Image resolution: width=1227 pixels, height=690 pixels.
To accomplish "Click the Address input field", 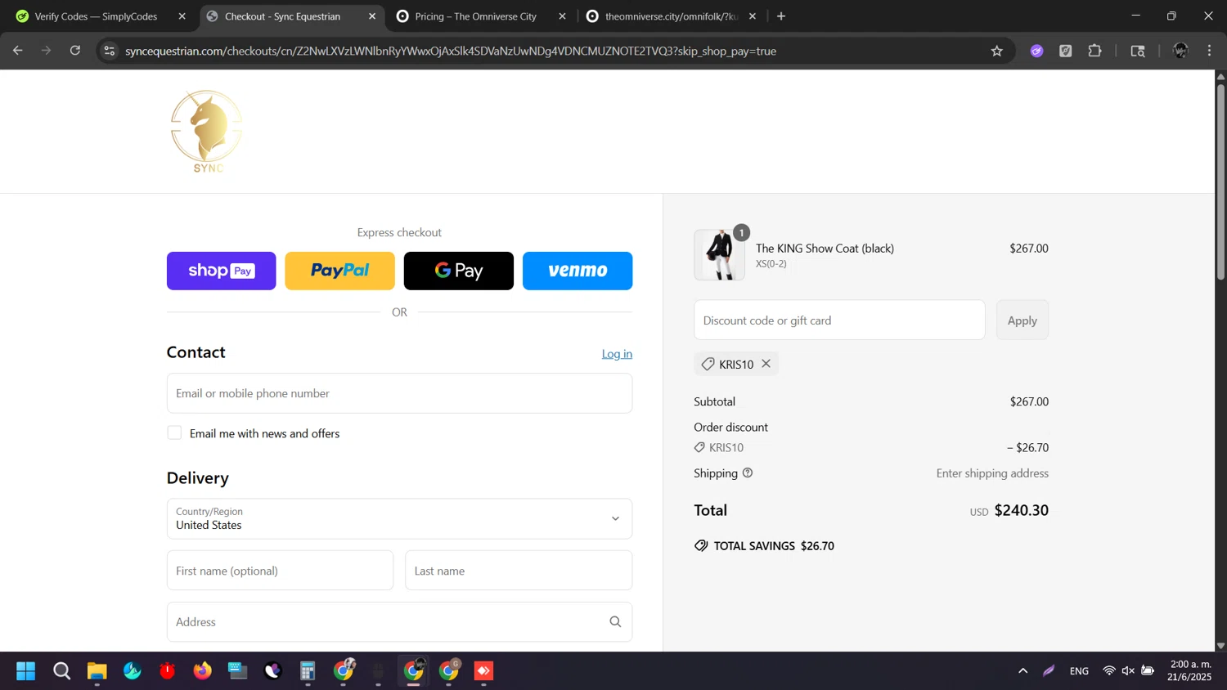I will click(399, 622).
